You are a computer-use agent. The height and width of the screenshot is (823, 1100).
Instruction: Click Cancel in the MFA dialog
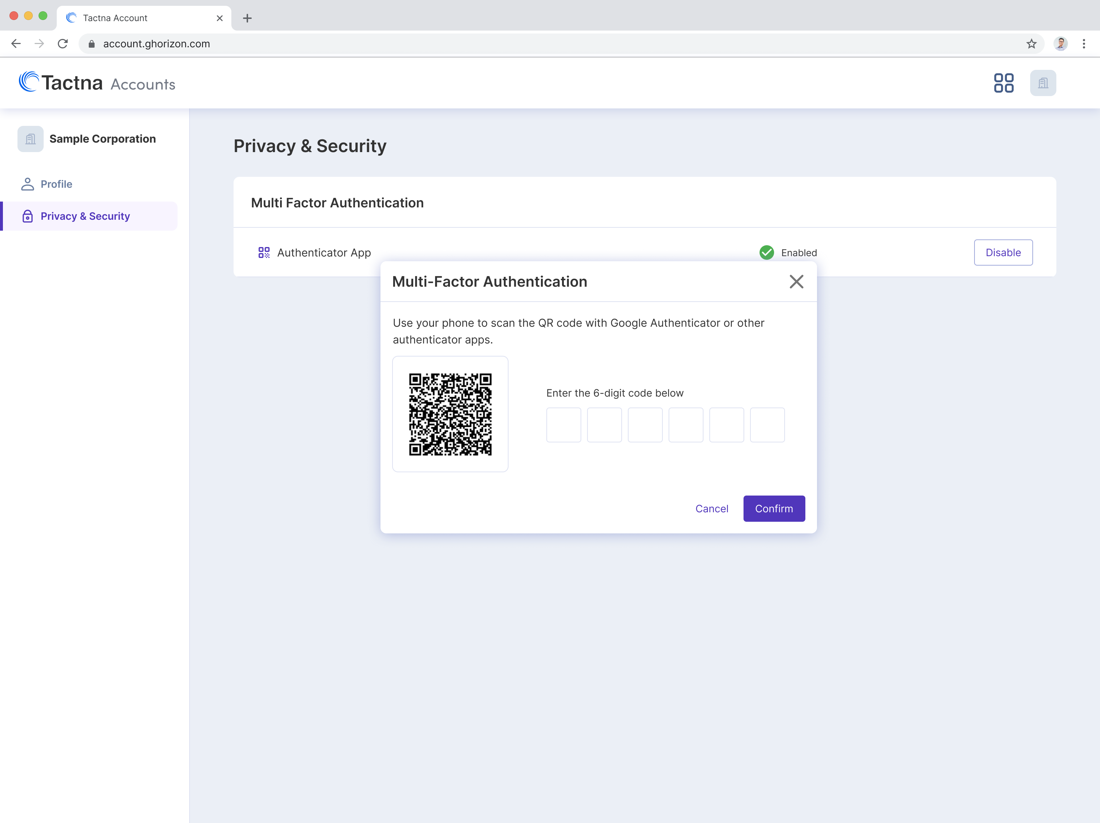click(712, 508)
